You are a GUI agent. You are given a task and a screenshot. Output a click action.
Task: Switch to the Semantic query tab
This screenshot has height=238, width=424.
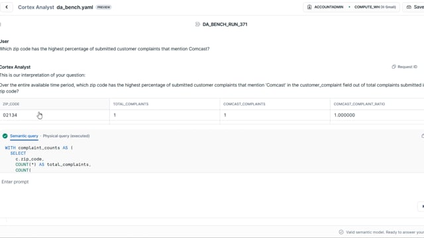tap(24, 136)
